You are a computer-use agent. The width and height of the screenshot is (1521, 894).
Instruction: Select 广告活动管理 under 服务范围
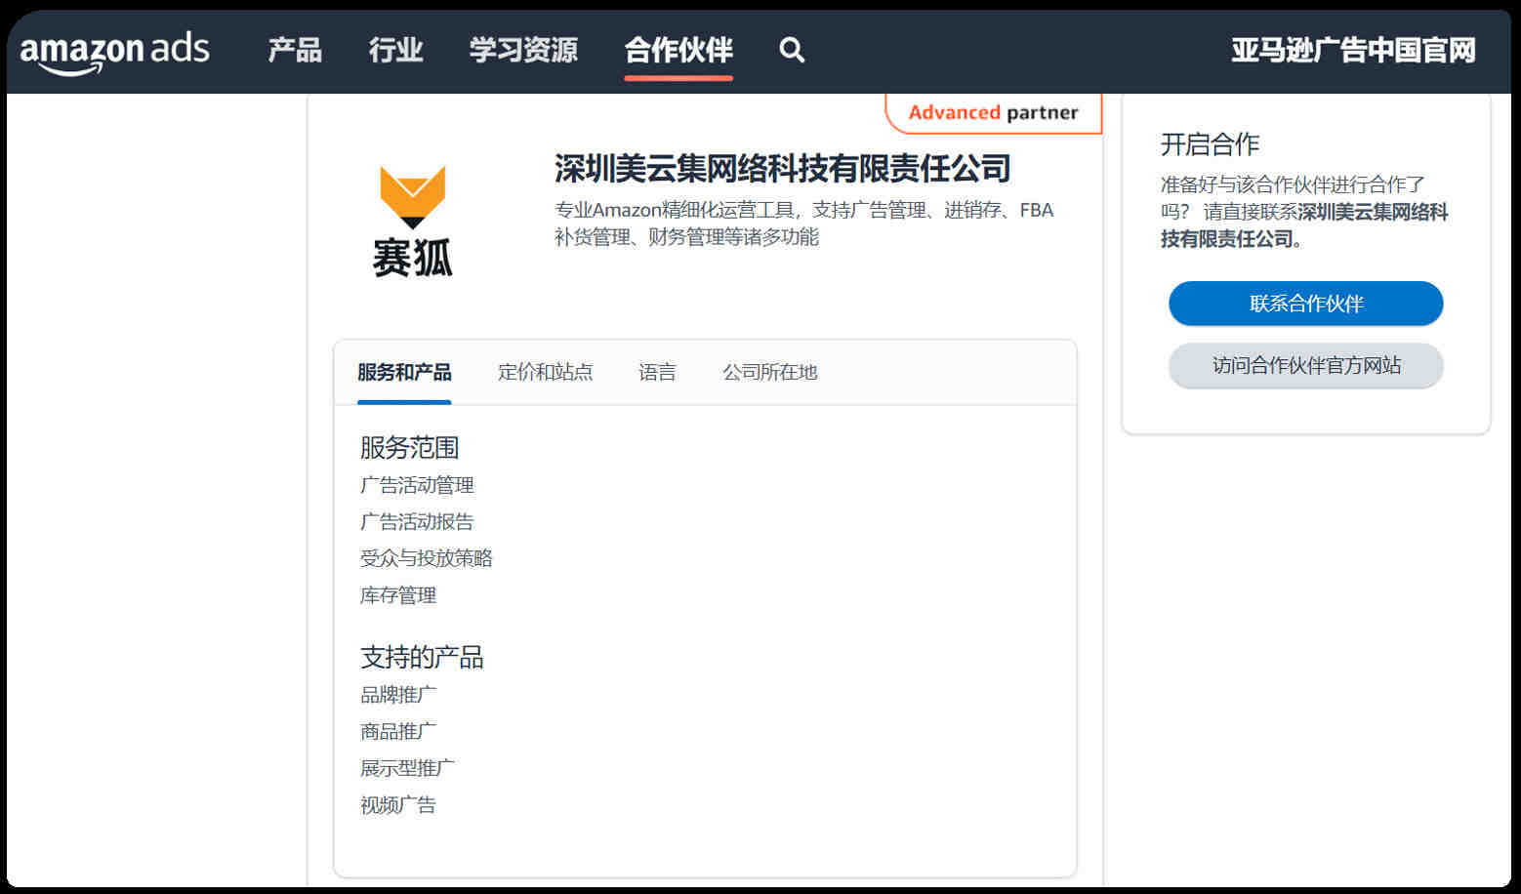pos(417,485)
